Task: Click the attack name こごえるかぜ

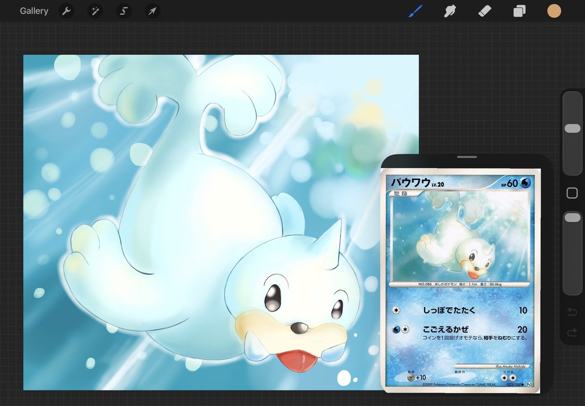Action: (446, 329)
